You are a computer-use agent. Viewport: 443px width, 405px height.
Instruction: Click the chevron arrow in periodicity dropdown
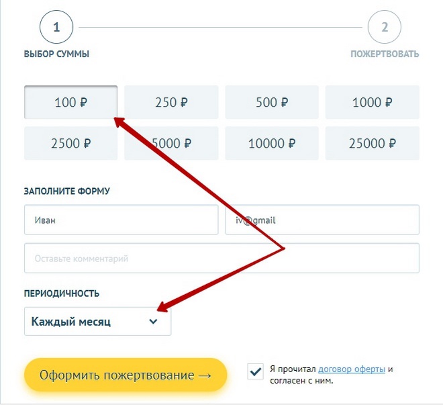coord(153,322)
